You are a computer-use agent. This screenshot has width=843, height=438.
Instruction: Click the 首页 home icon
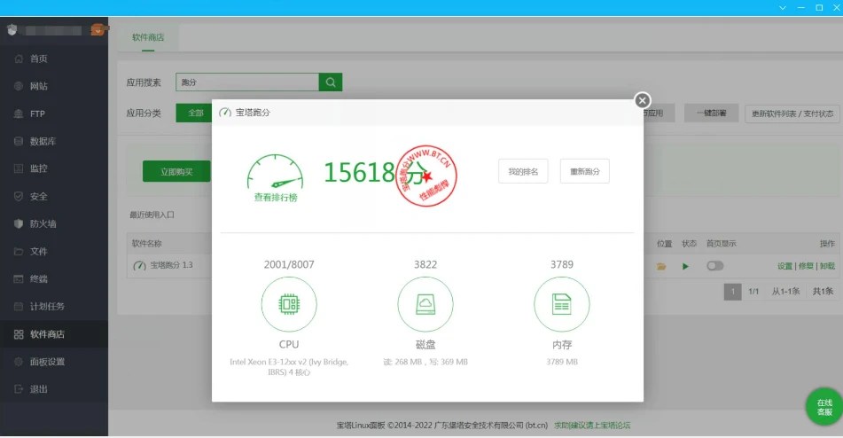coord(19,59)
